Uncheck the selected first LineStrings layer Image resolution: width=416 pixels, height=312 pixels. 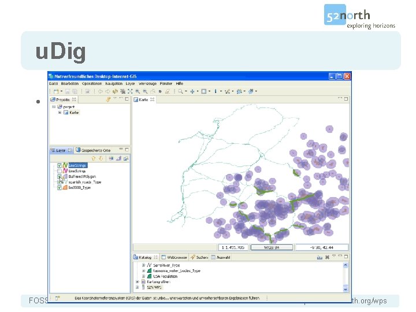click(x=60, y=165)
